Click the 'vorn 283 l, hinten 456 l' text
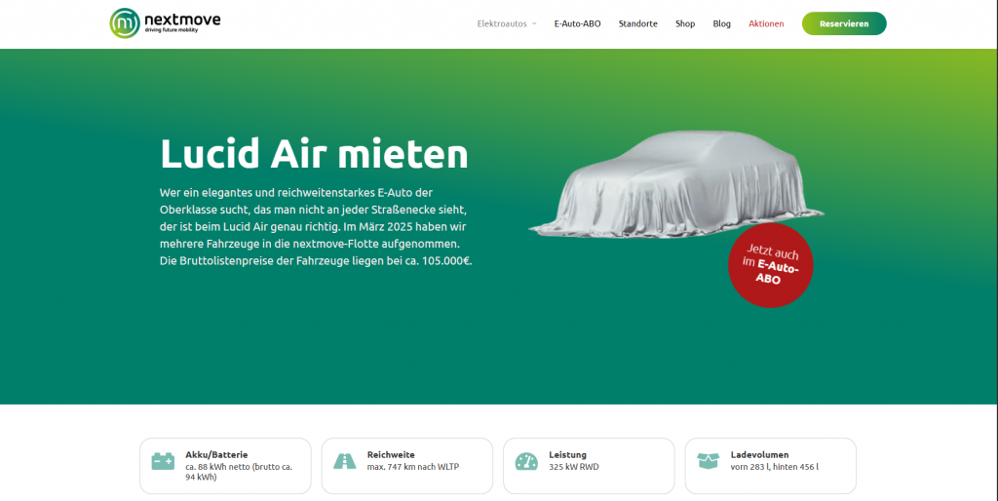This screenshot has height=501, width=998. [774, 467]
